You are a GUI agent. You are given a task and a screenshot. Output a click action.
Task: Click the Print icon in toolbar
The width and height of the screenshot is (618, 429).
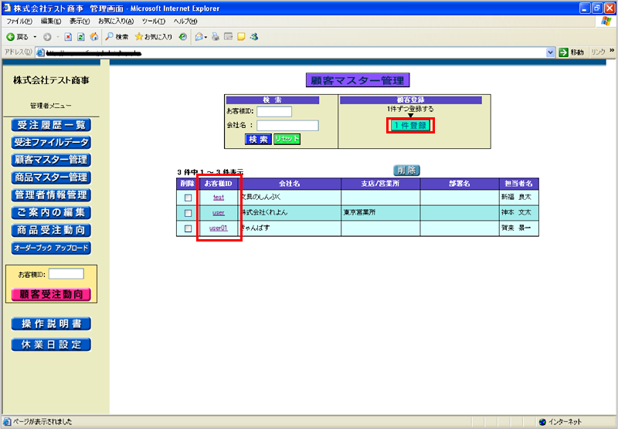(x=216, y=36)
